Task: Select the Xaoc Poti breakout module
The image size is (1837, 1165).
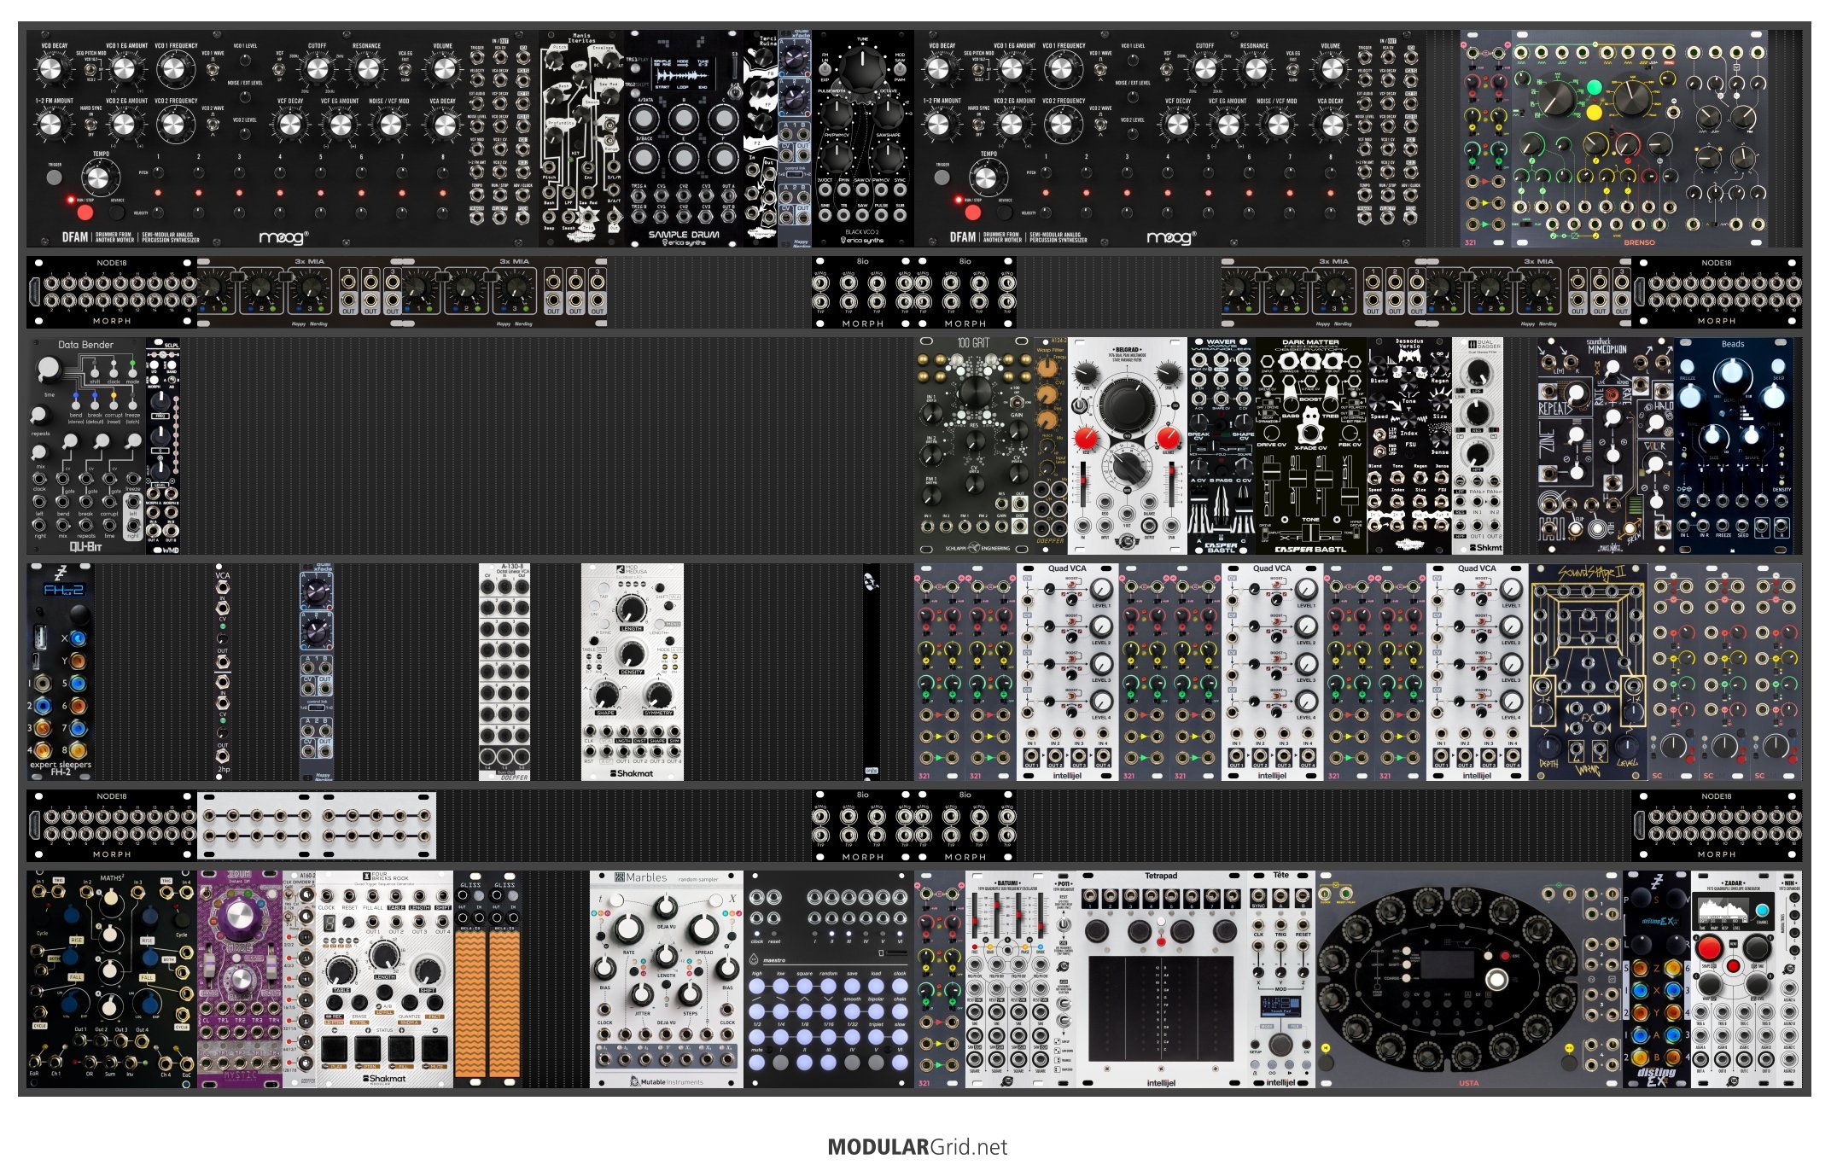Action: (x=1064, y=979)
